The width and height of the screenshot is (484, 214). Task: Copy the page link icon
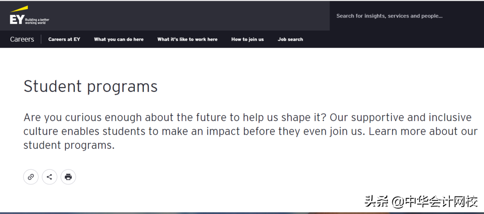[x=31, y=177]
